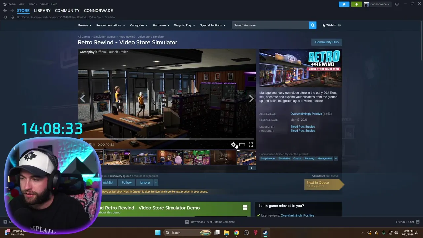Open the ConnorWade account dropdown
This screenshot has width=423, height=238.
[377, 4]
